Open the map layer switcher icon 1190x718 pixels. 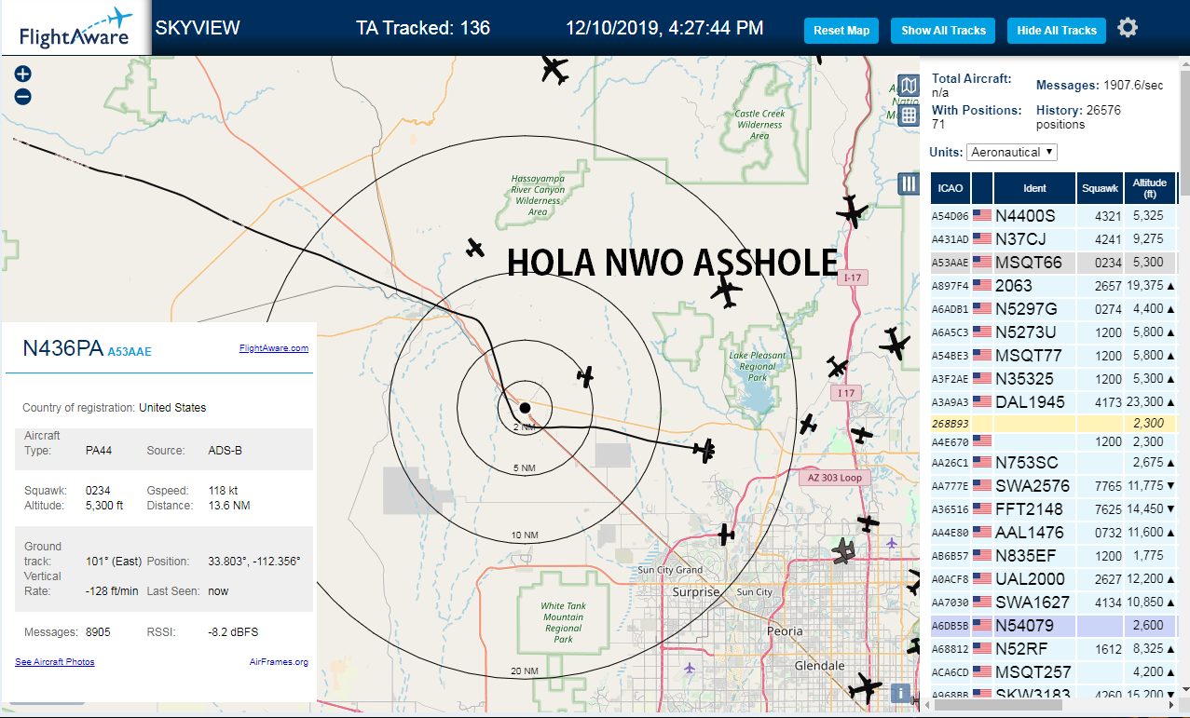point(909,86)
